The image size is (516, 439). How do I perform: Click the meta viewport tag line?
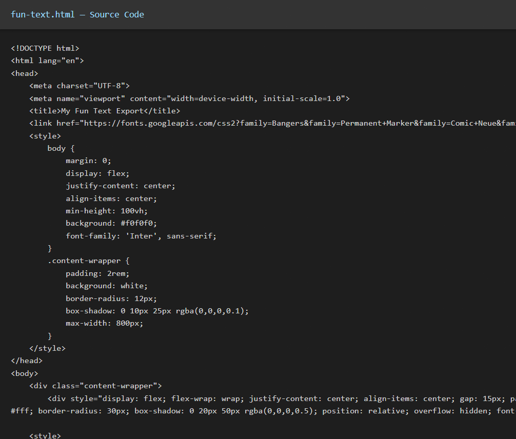tap(189, 98)
